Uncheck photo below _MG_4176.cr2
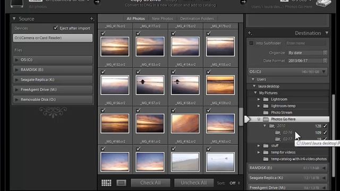 click(103, 33)
